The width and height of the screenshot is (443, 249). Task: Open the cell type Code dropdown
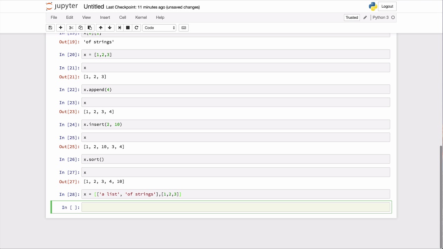coord(160,28)
